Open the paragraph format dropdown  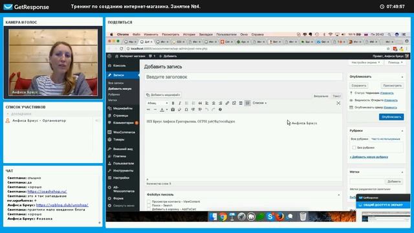(x=157, y=103)
